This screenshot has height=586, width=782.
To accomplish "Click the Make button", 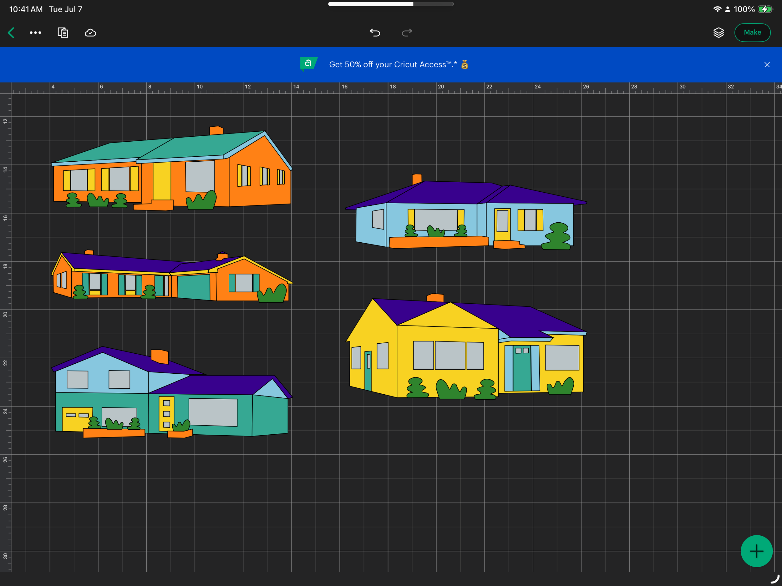I will click(752, 33).
